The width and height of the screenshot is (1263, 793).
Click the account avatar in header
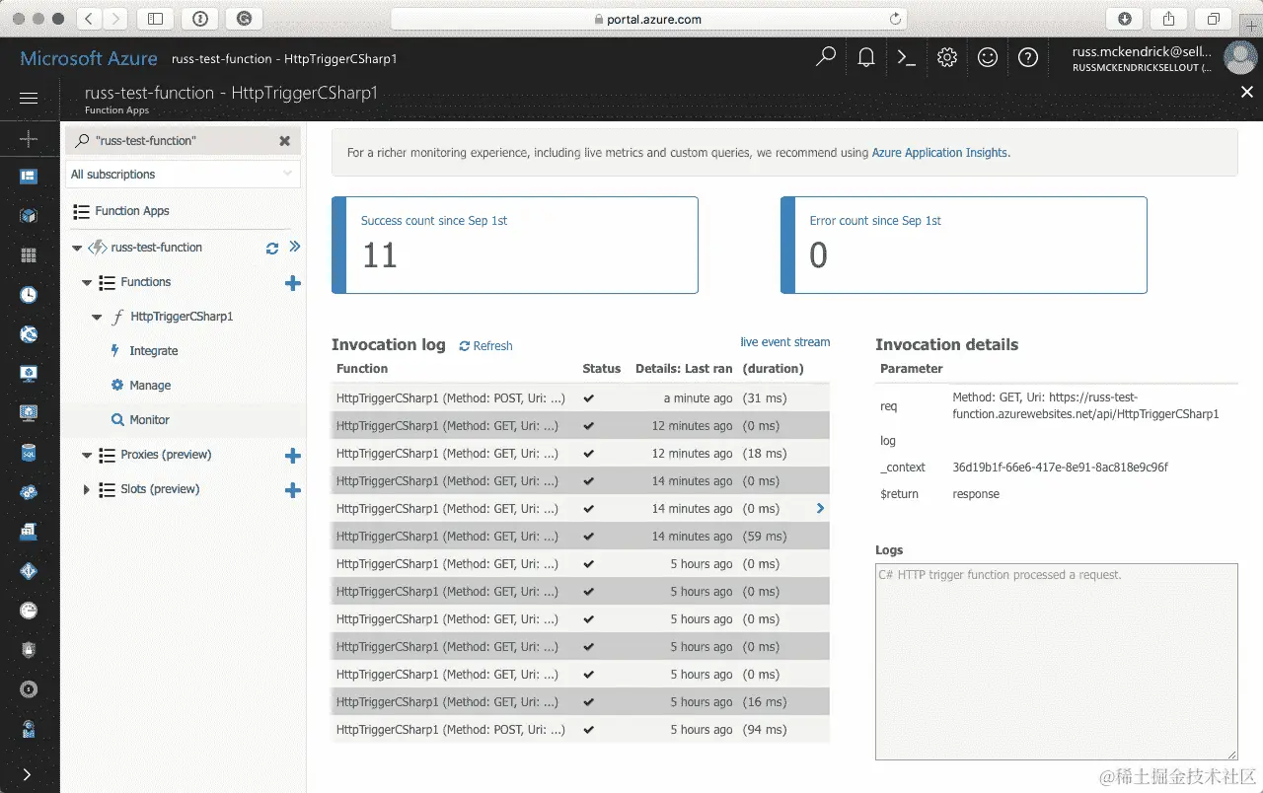click(1239, 58)
